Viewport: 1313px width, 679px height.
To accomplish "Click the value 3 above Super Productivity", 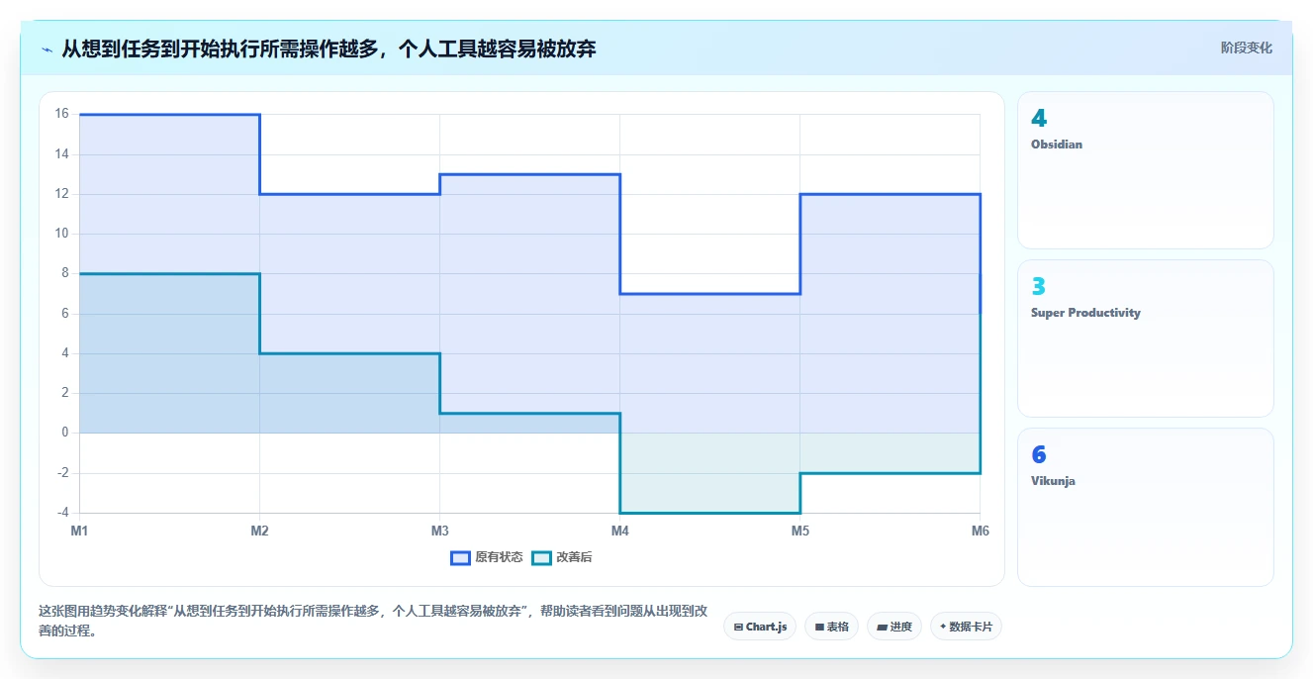I will coord(1038,287).
